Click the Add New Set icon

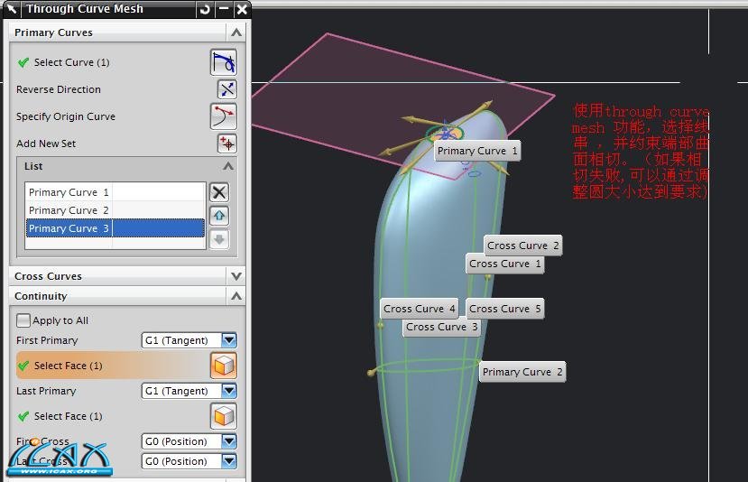[226, 144]
